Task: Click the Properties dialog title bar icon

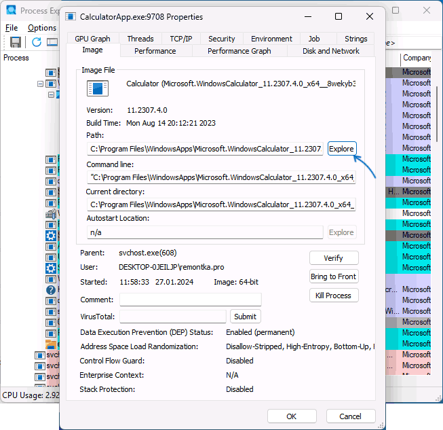Action: pyautogui.click(x=71, y=17)
